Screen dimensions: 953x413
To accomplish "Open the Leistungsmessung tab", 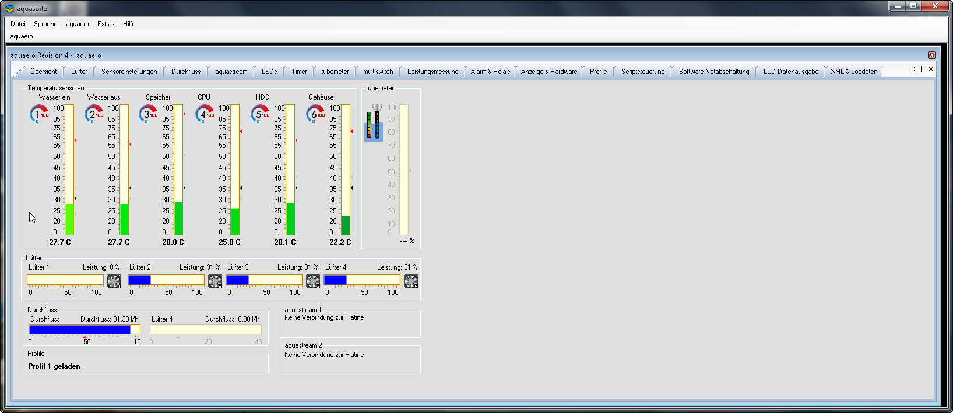I will 432,72.
